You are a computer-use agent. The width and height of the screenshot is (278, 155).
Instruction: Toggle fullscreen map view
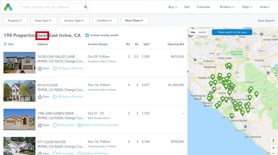(x=273, y=32)
